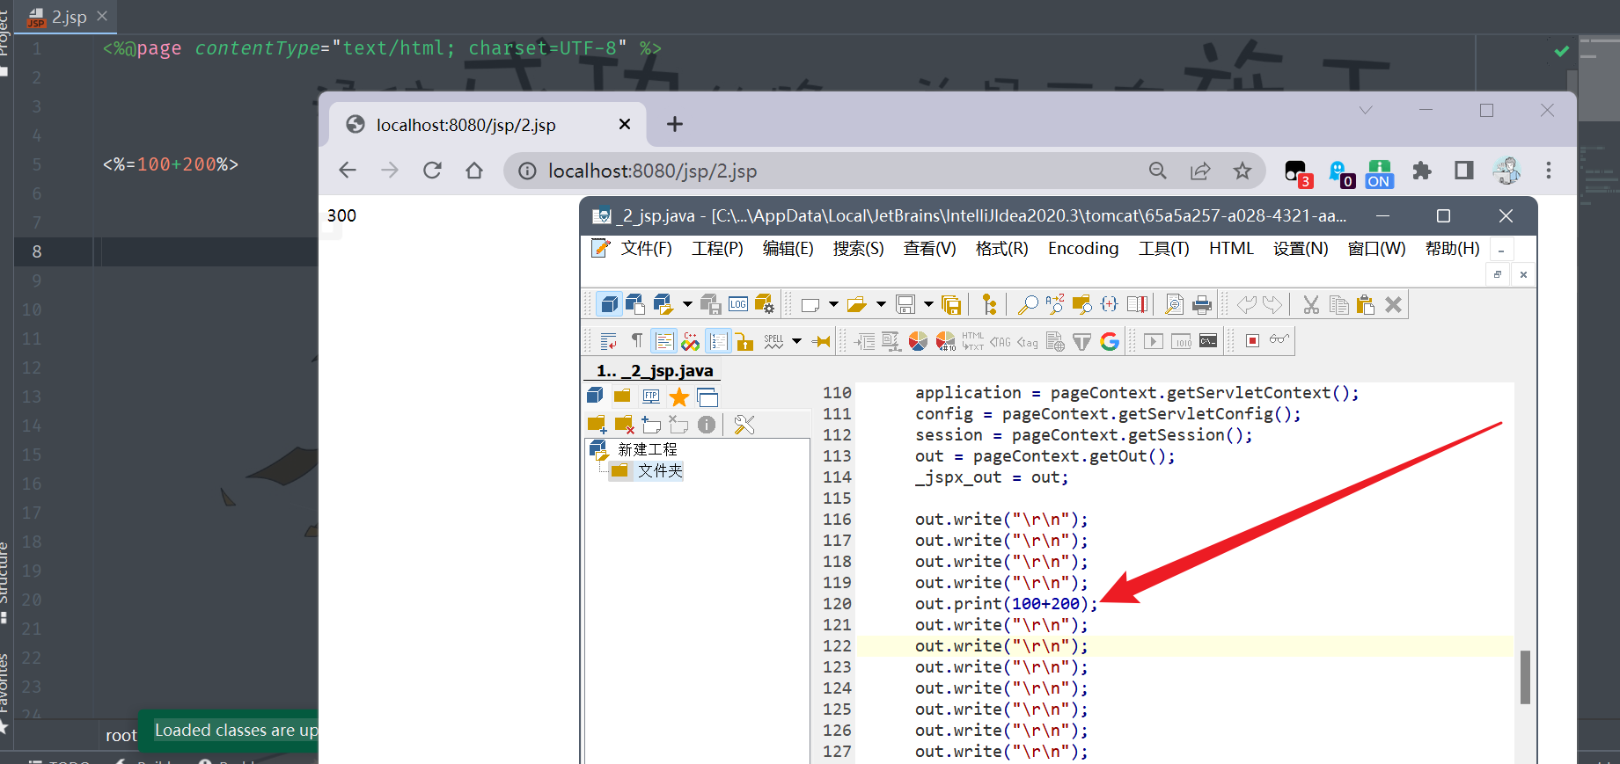Click the magnifier find icon

click(x=1027, y=305)
